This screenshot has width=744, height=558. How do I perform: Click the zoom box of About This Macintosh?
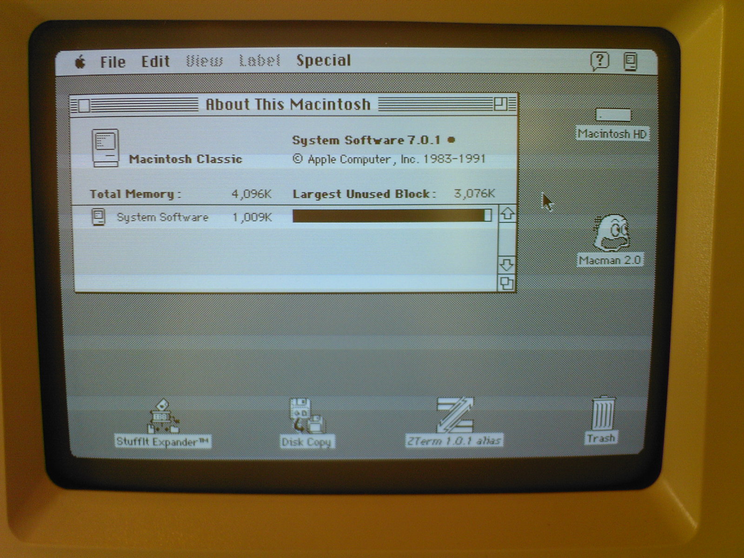point(501,104)
